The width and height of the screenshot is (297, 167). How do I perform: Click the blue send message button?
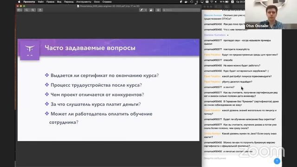pyautogui.click(x=277, y=161)
